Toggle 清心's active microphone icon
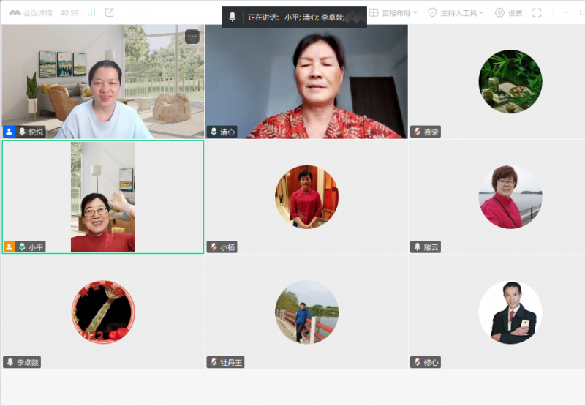This screenshot has height=406, width=585. coord(213,132)
